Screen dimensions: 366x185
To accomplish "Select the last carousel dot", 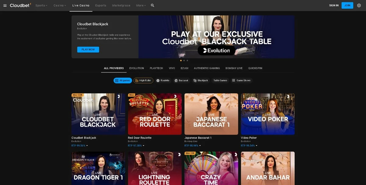I will 187,61.
